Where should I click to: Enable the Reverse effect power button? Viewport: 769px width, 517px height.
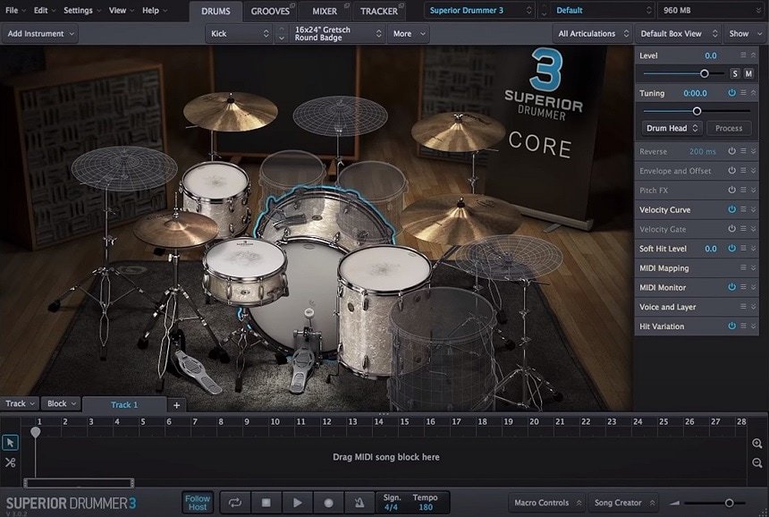731,151
